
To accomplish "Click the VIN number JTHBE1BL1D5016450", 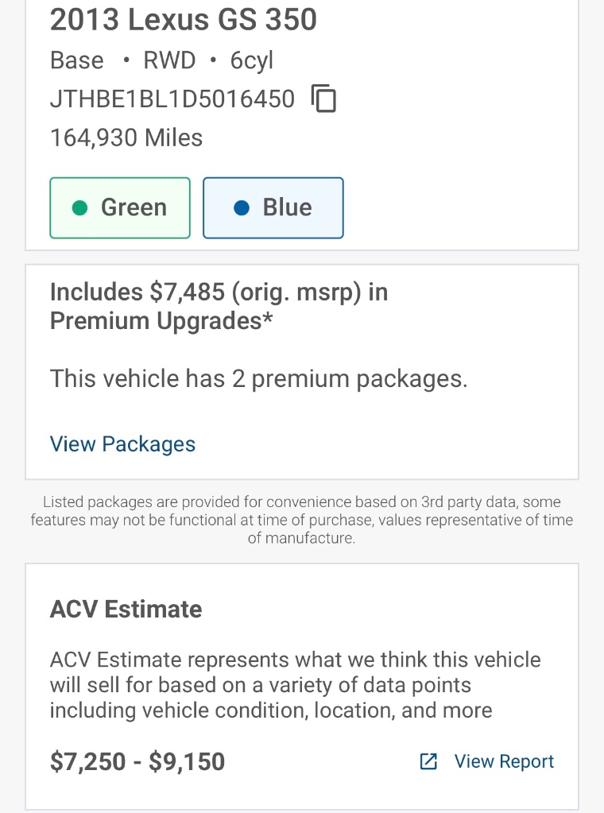I will (172, 99).
